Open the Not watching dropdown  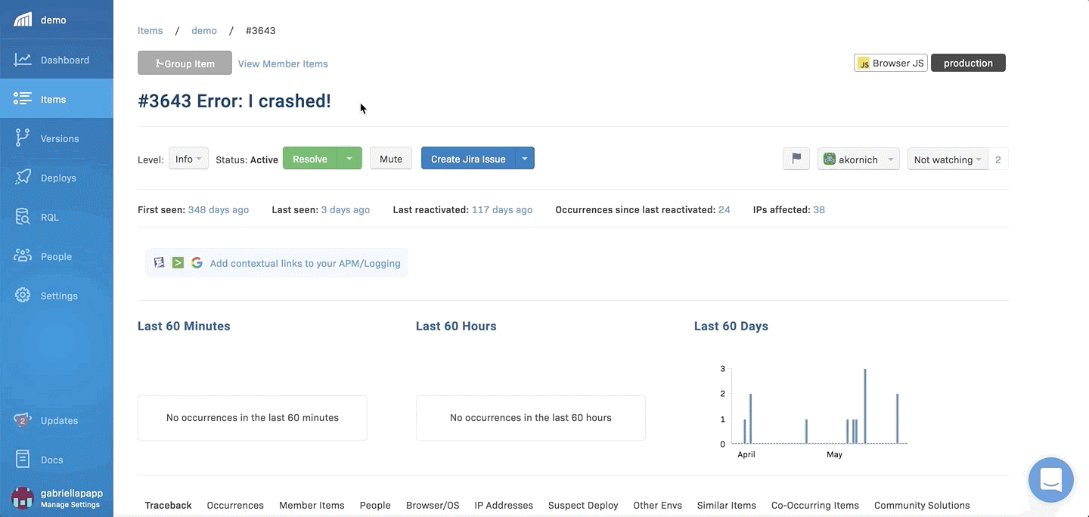948,159
